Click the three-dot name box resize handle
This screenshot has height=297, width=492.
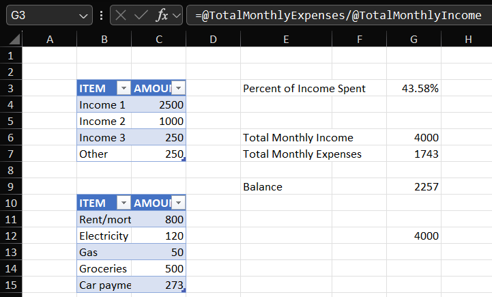click(101, 15)
